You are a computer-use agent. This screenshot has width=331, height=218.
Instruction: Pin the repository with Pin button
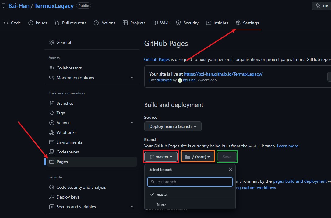click(x=322, y=6)
